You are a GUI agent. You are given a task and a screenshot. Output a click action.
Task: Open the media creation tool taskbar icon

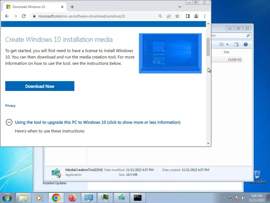click(x=121, y=198)
